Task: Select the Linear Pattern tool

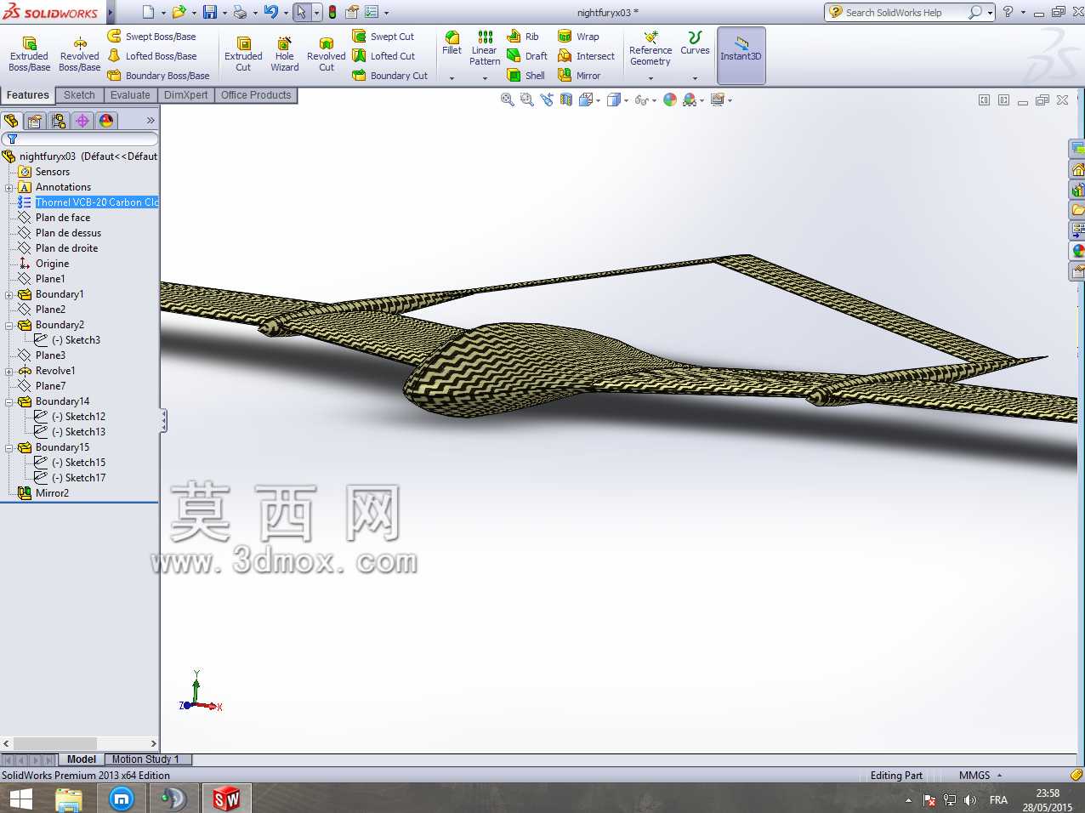Action: 485,48
